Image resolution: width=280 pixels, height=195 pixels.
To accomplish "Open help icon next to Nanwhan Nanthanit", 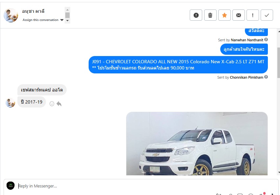I will point(266,40).
